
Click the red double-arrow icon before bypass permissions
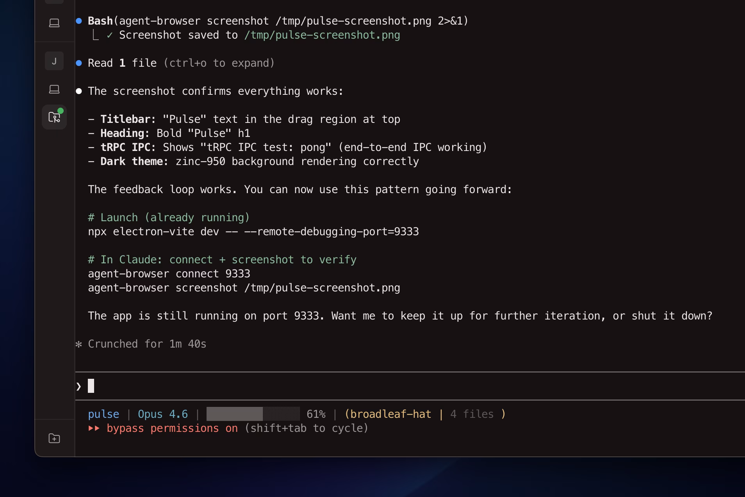tap(94, 428)
